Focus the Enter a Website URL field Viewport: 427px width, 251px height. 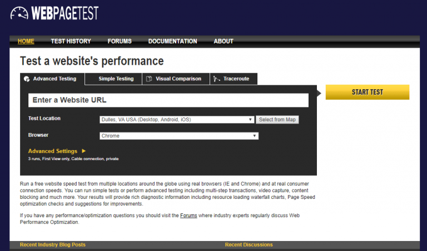tap(168, 100)
